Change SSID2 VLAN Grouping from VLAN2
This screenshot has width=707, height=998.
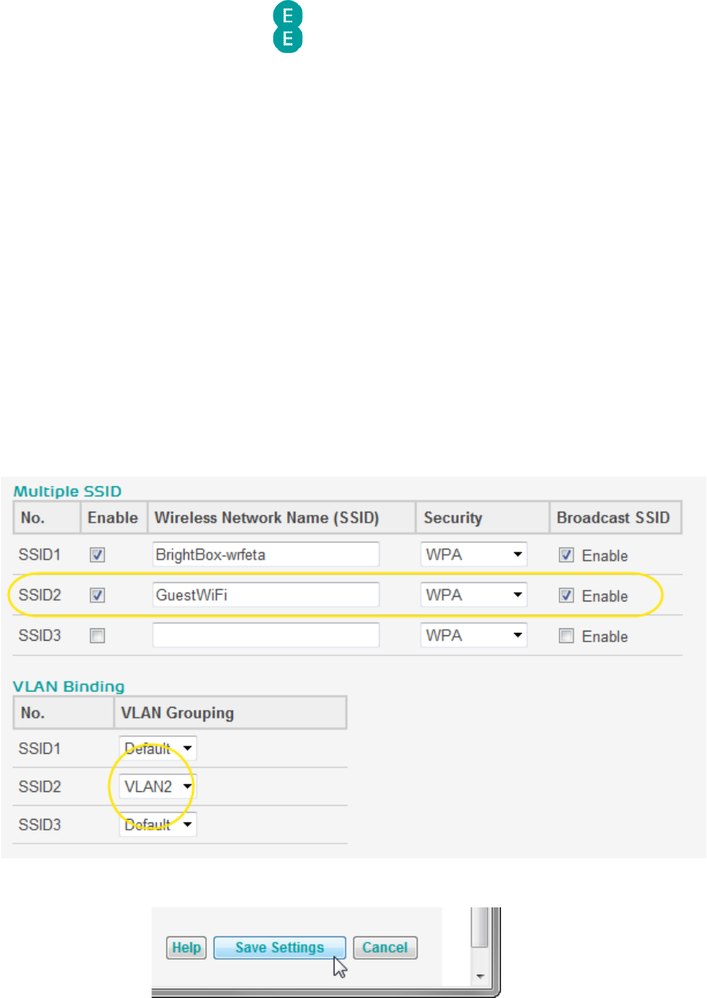pos(158,787)
